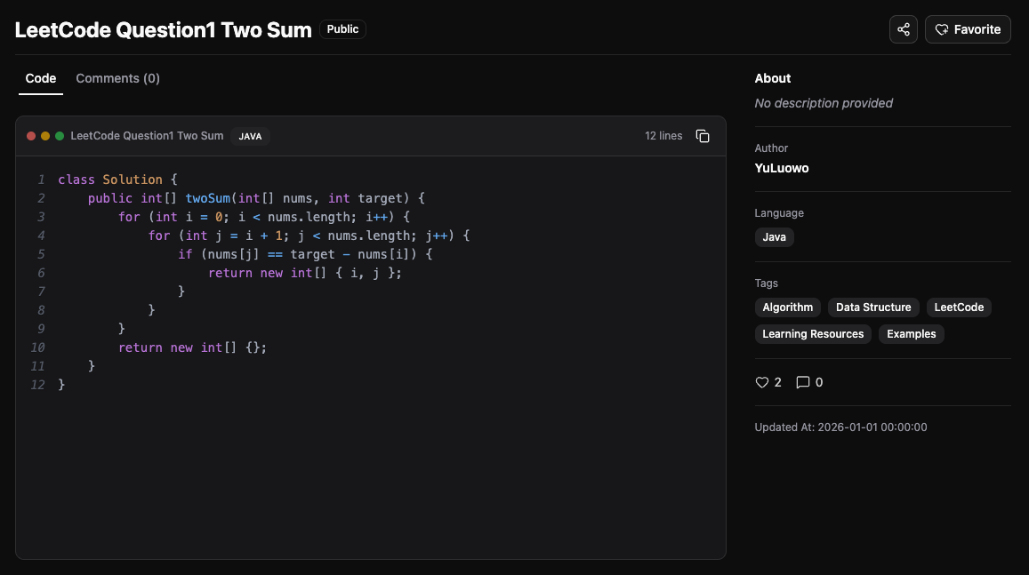Click the page title "LeetCode Question1 Two Sum"
Screen dimensions: 1029x575
(x=163, y=29)
